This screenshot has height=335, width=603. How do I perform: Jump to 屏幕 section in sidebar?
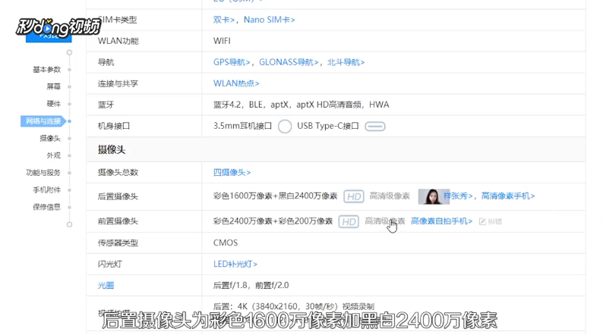click(53, 86)
